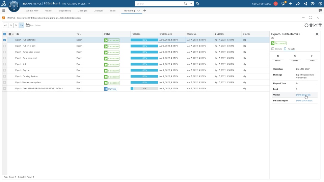Viewport: 324px width, 182px height.
Task: Open the compass play button
Action: 14,6
